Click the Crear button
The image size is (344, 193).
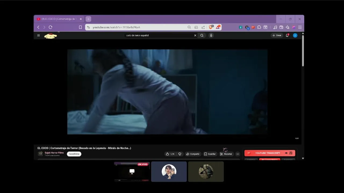tap(277, 35)
